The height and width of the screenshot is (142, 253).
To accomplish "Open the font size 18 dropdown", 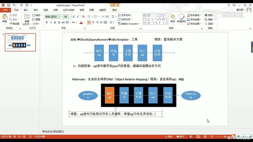I will (70, 16).
